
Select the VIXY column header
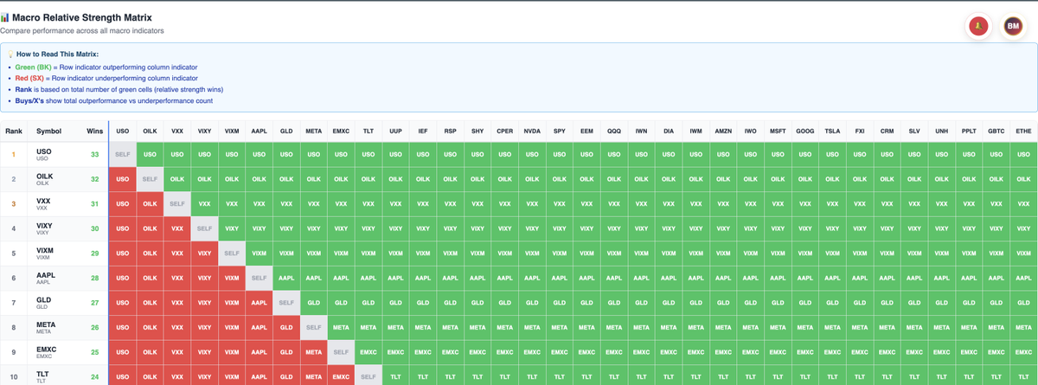pos(204,132)
